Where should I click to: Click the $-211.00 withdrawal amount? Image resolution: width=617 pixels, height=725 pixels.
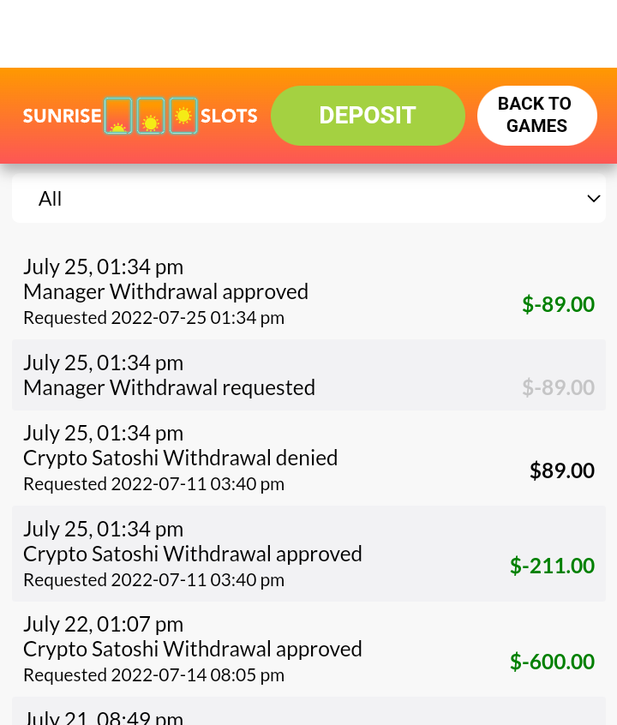click(x=552, y=566)
